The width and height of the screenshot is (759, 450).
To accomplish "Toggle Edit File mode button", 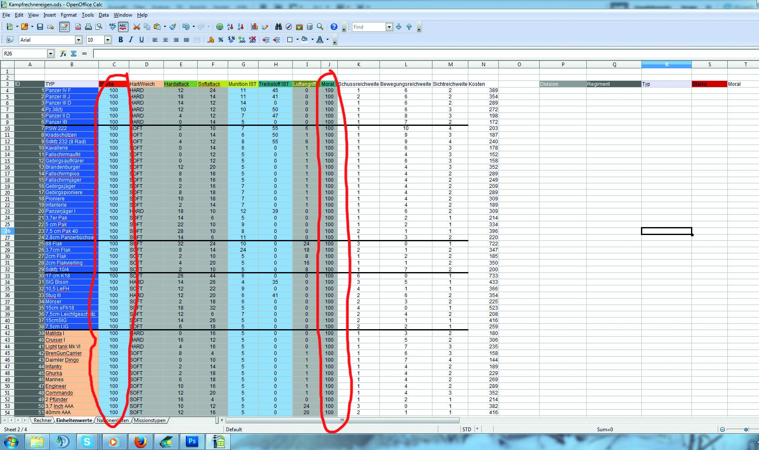I will click(64, 27).
